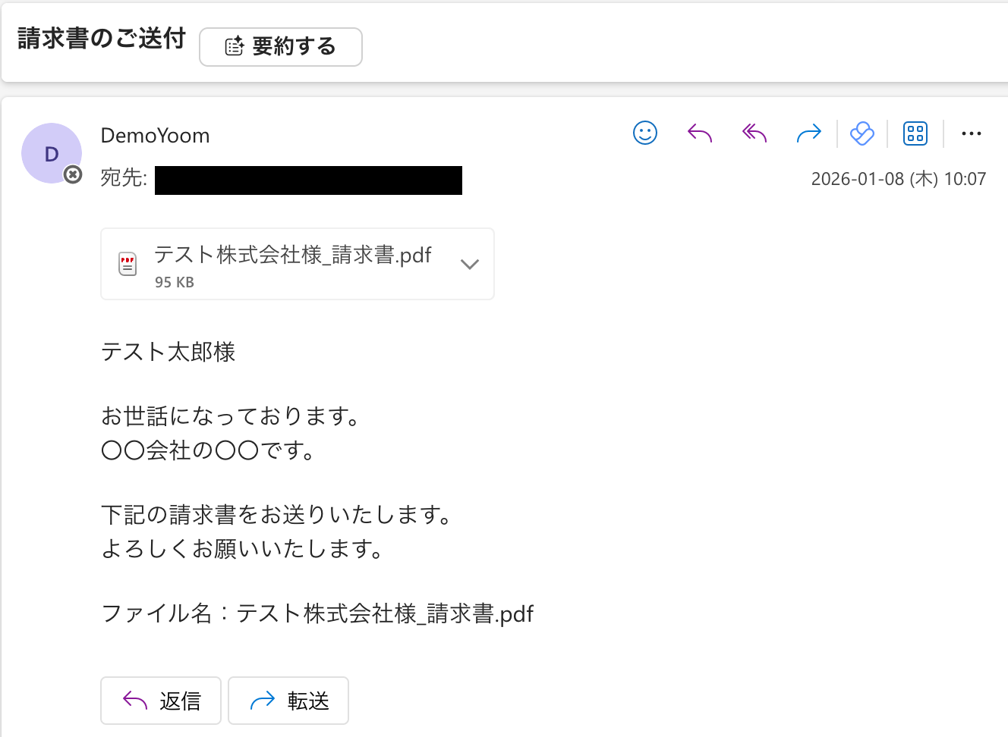Click the 転送 button below the message

(x=288, y=701)
